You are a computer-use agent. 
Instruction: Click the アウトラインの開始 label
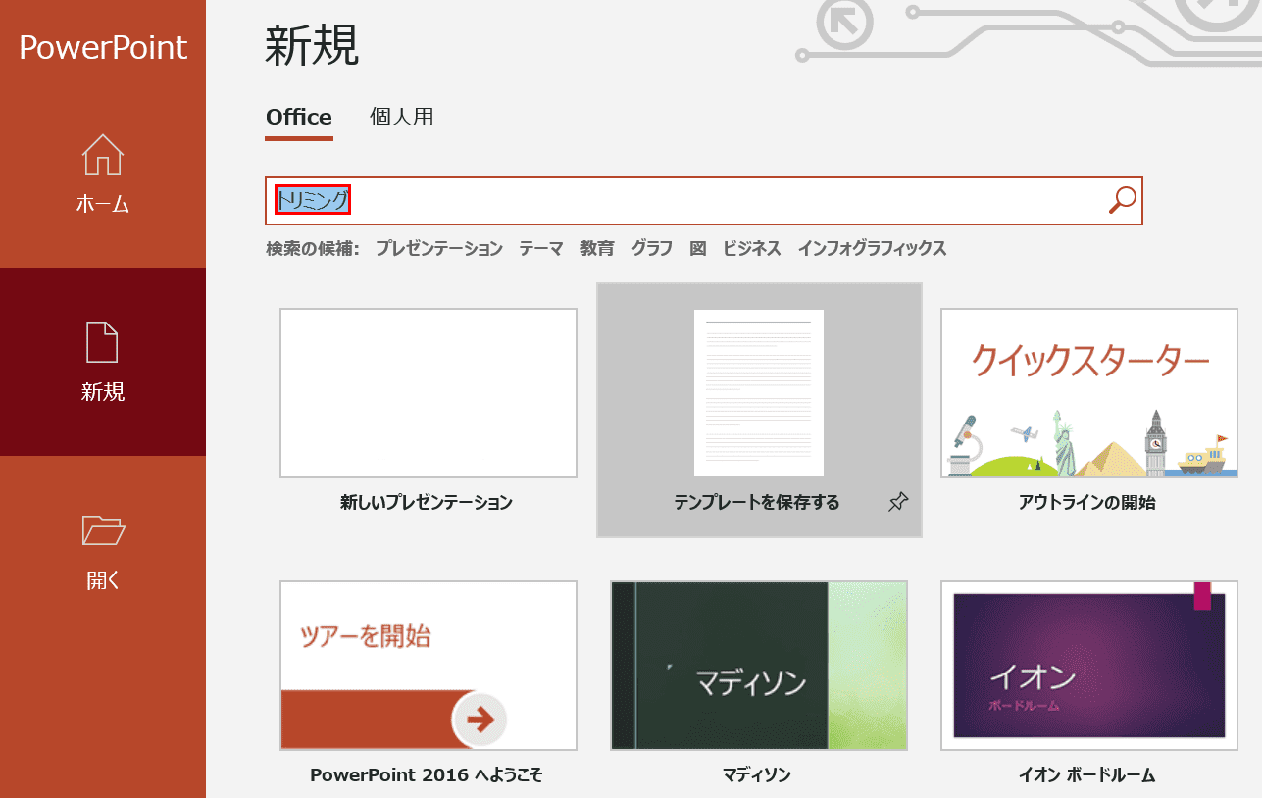[x=1087, y=503]
